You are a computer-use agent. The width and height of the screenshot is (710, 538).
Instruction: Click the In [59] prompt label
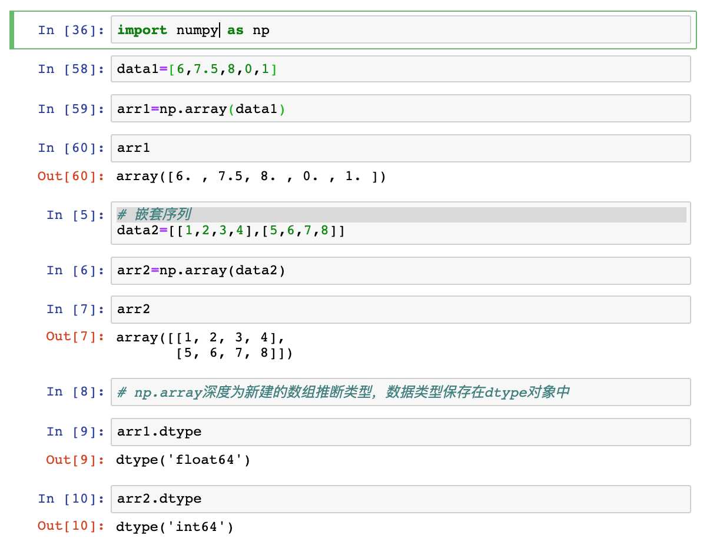tap(71, 109)
